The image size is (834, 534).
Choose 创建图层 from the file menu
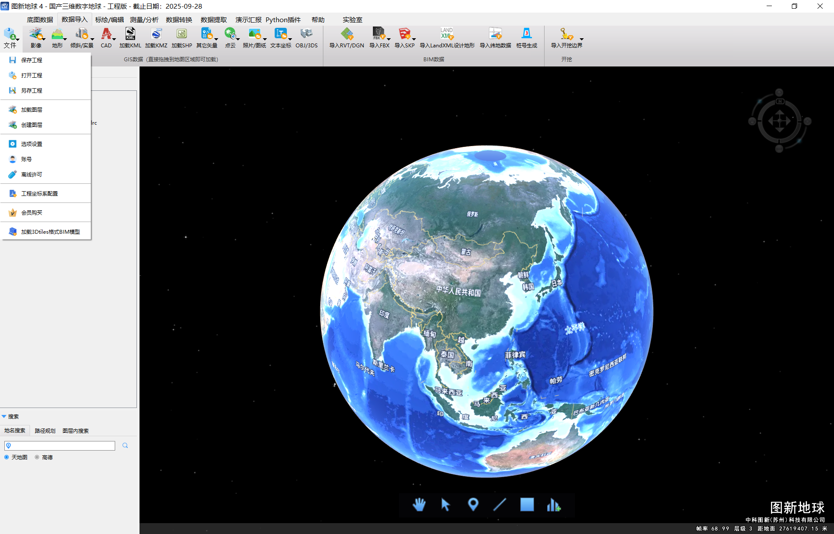pos(46,125)
